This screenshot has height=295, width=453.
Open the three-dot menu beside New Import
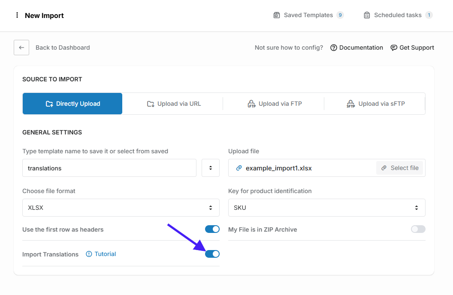pos(17,15)
